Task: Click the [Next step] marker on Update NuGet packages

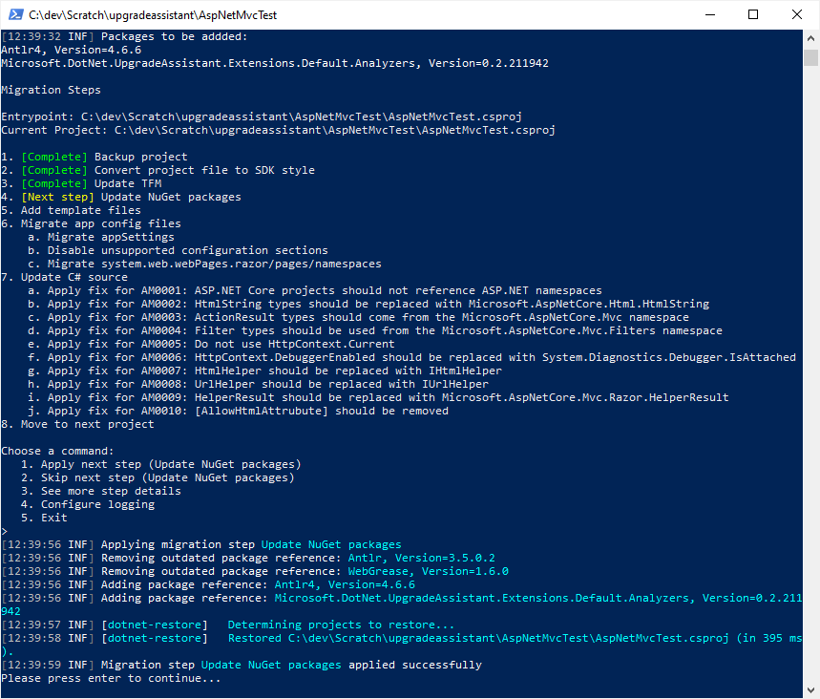Action: pyautogui.click(x=53, y=196)
